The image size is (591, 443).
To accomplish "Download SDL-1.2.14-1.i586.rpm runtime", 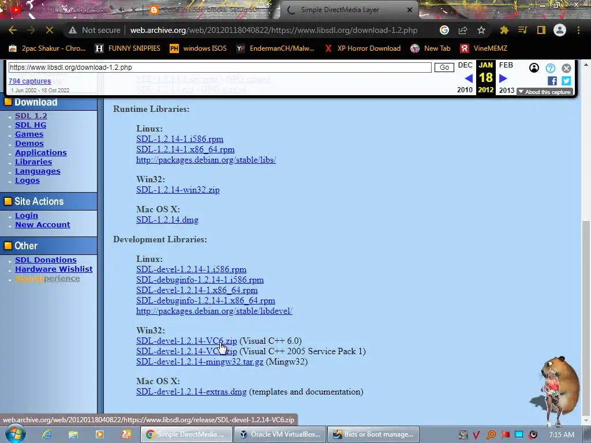I will coord(180,139).
